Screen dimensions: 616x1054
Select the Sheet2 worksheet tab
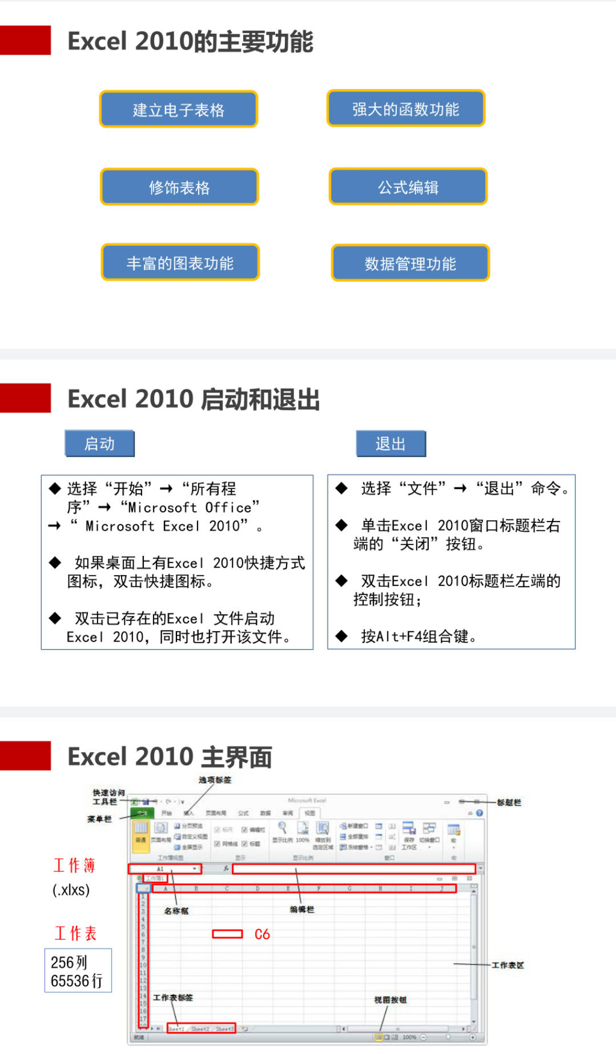coord(200,1028)
